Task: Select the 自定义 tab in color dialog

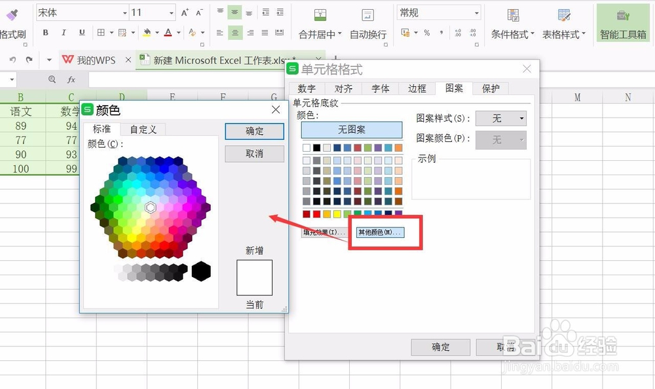Action: 143,129
